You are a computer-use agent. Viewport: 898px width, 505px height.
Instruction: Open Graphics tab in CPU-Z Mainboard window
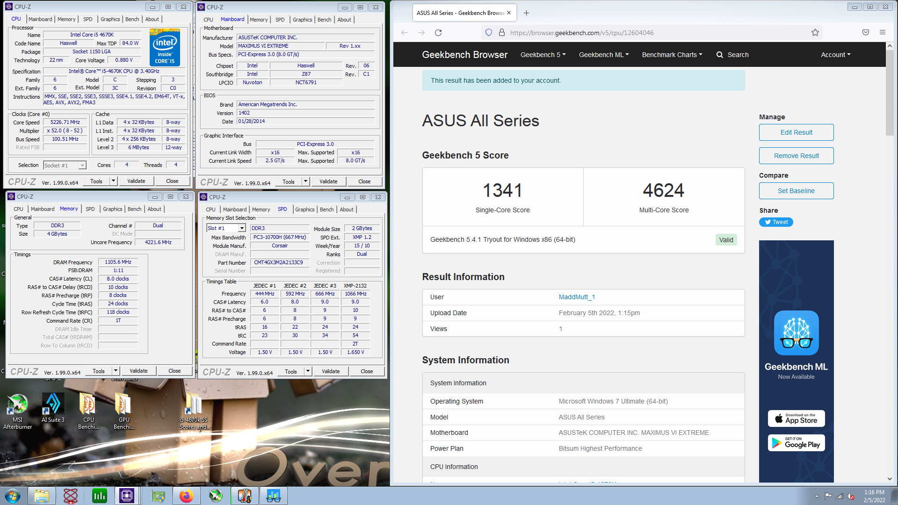click(302, 20)
